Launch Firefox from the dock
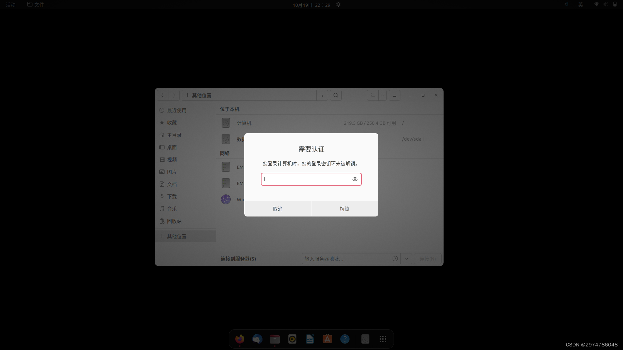Viewport: 623px width, 350px height. click(x=239, y=339)
